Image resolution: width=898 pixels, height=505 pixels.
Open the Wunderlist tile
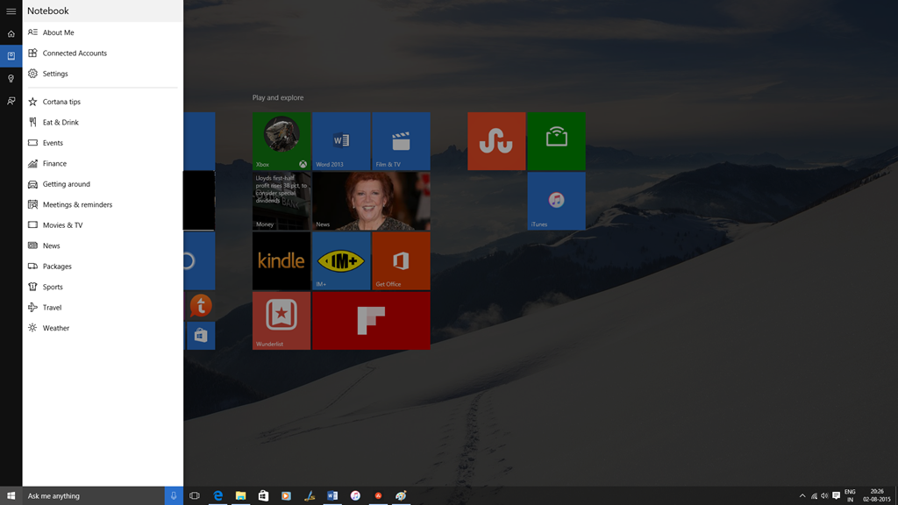click(x=282, y=321)
